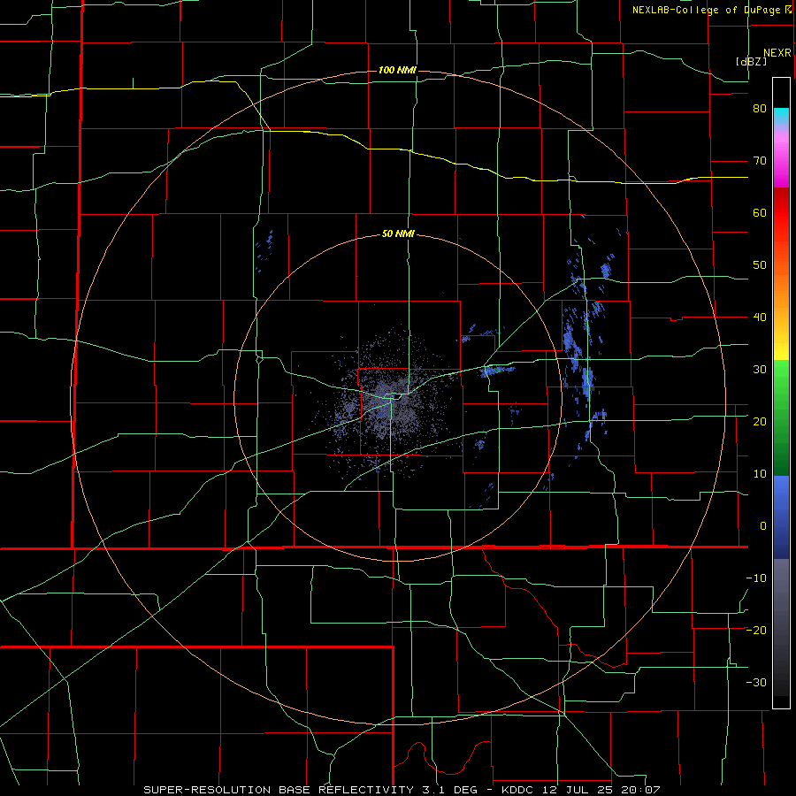Click the 10 value on the dBZ scale
796x796 pixels.
(x=760, y=474)
